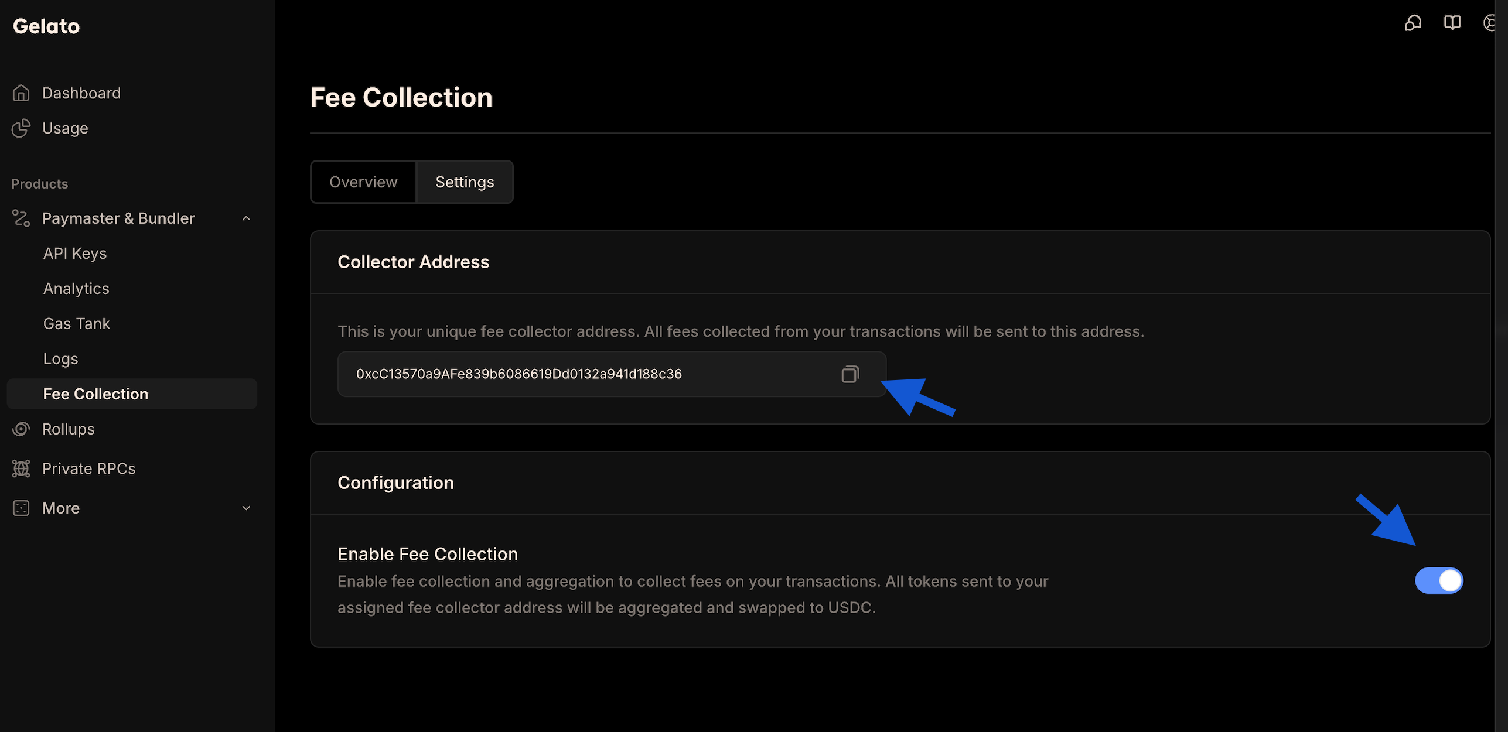
Task: Collapse the Paymaster & Bundler section
Action: (246, 218)
